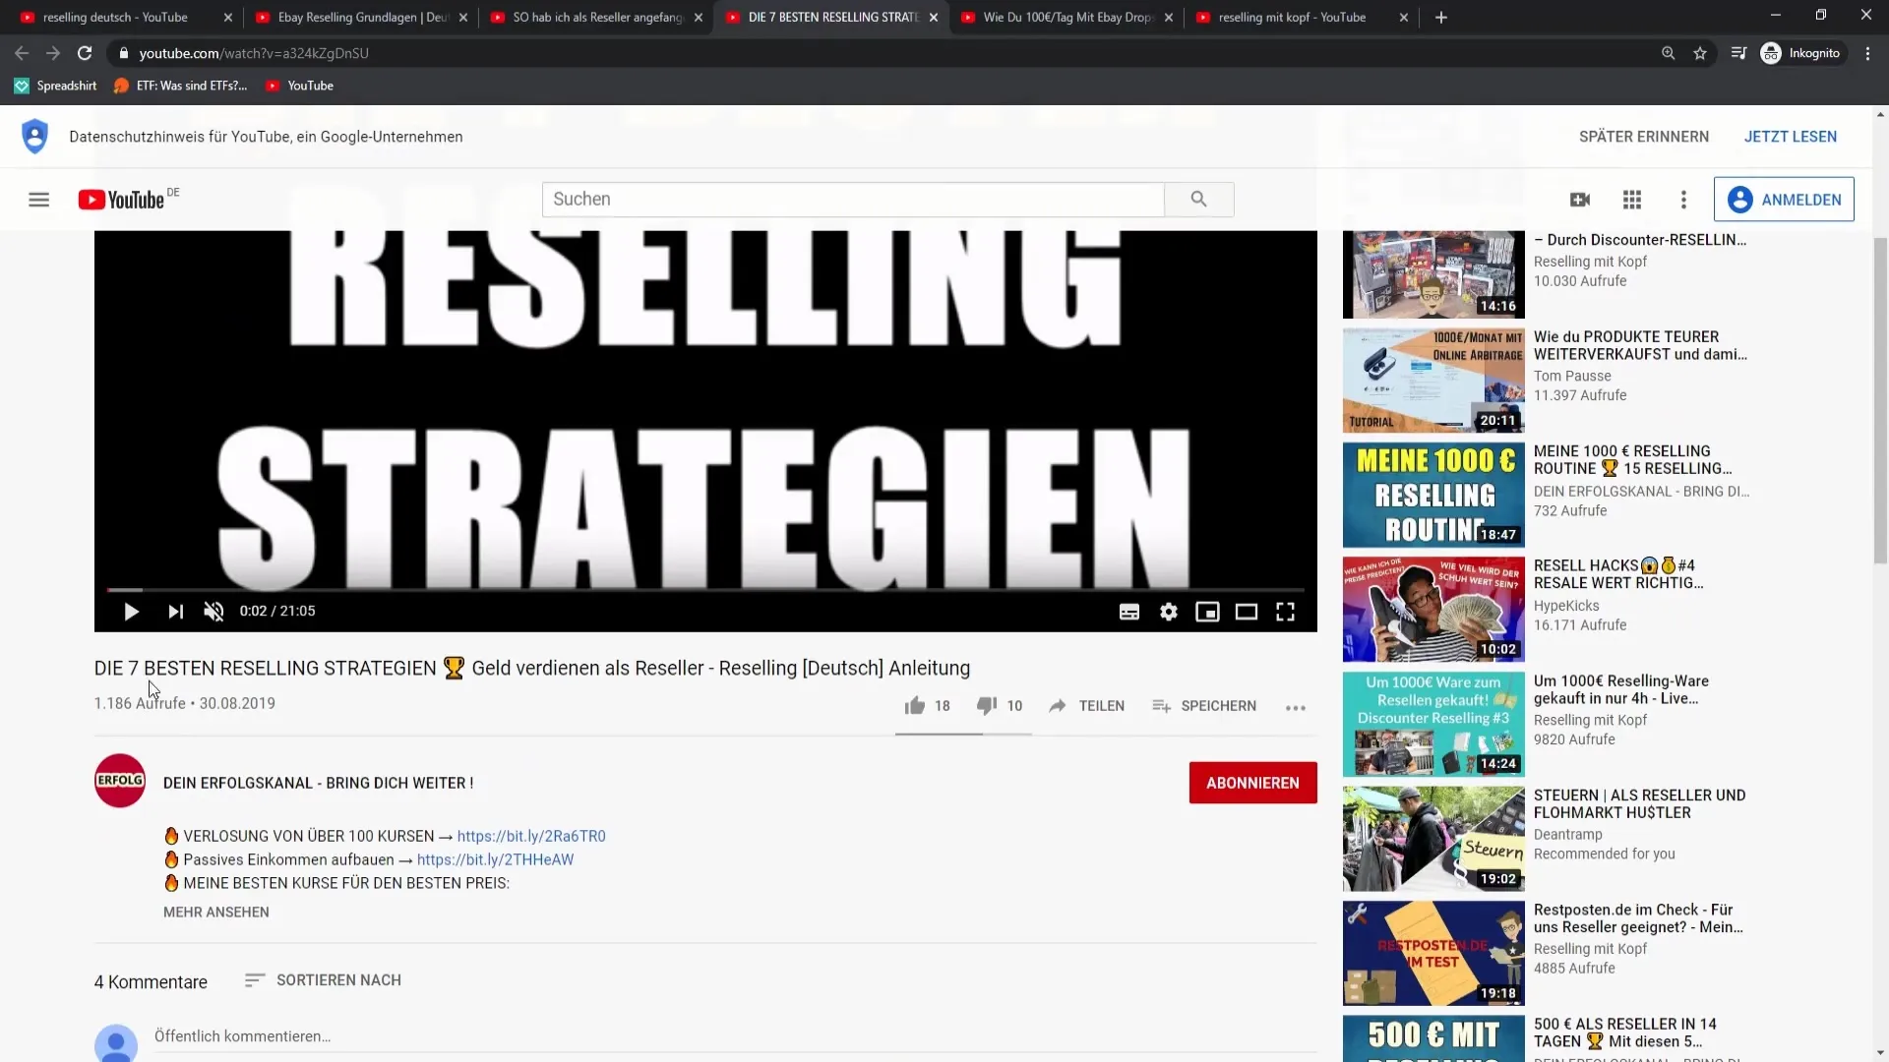Switch to the 'reselling mit kopf' tab

coord(1291,18)
